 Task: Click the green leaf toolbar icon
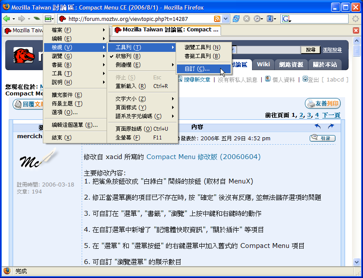coord(37,19)
